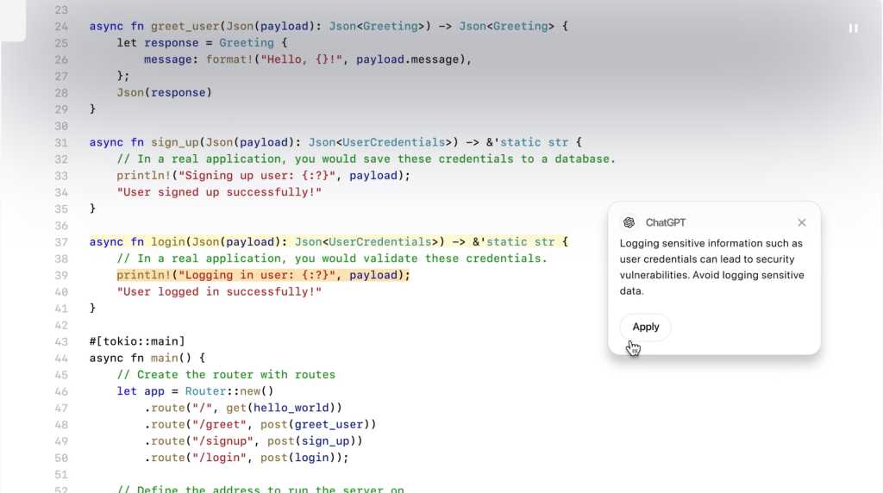Click the .route("/signup", post(sign_up)) line
The image size is (883, 493).
click(x=254, y=441)
